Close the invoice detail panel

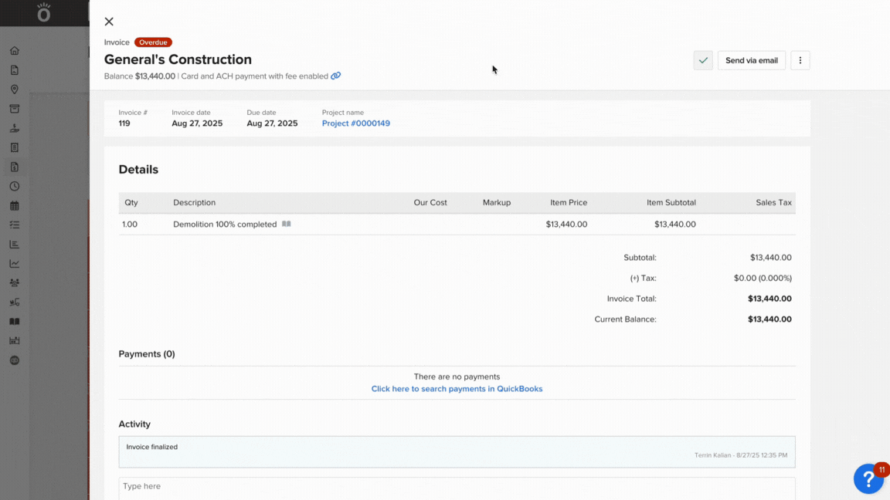point(108,22)
